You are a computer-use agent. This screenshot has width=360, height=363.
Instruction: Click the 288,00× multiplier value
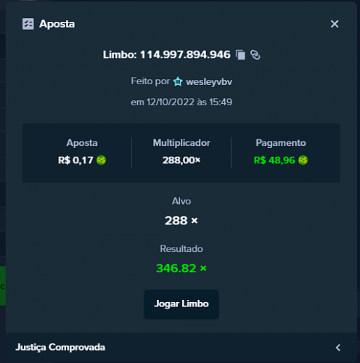(x=181, y=160)
